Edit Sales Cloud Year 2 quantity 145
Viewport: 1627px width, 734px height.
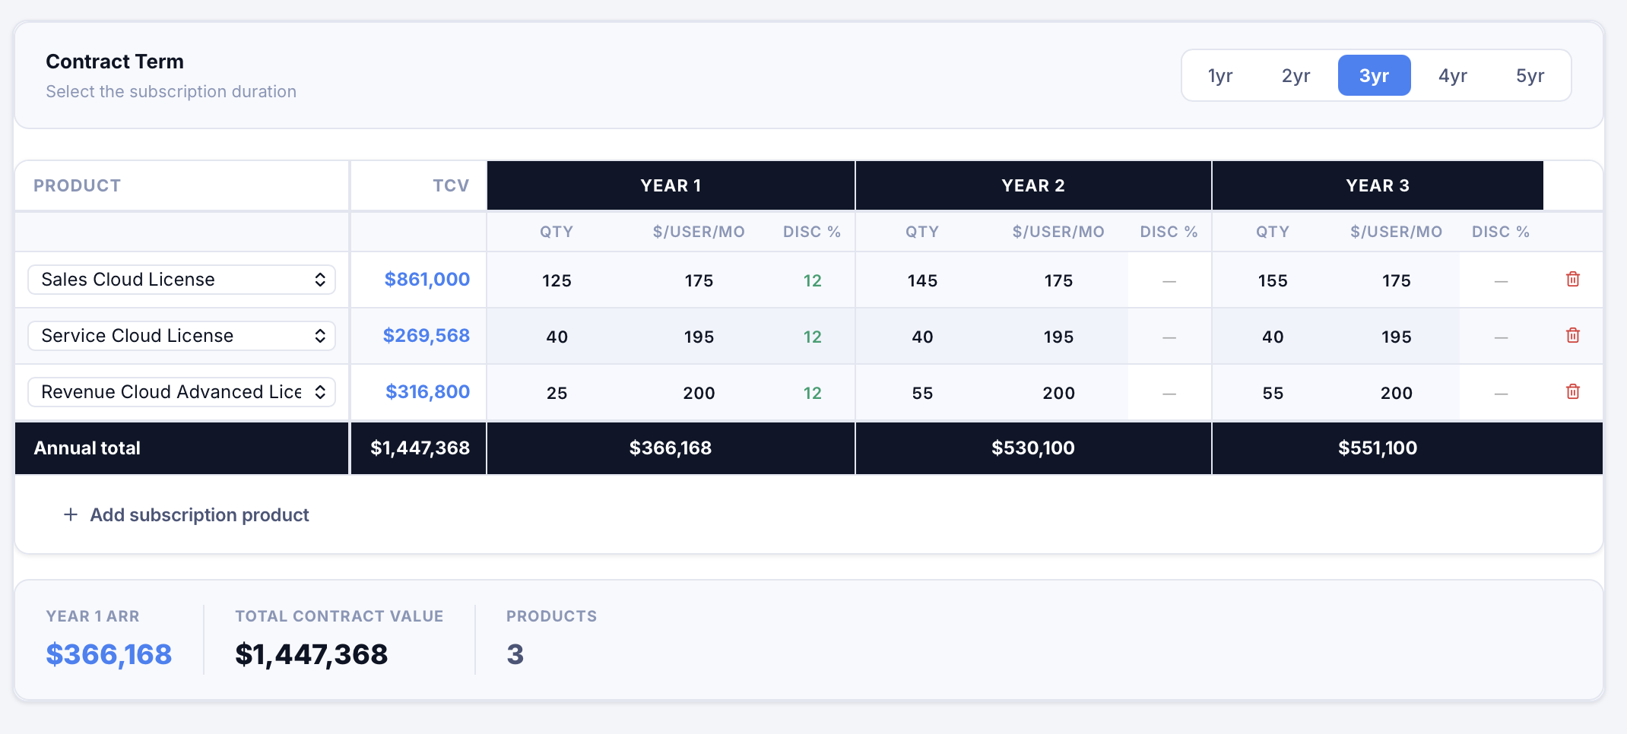pyautogui.click(x=922, y=280)
